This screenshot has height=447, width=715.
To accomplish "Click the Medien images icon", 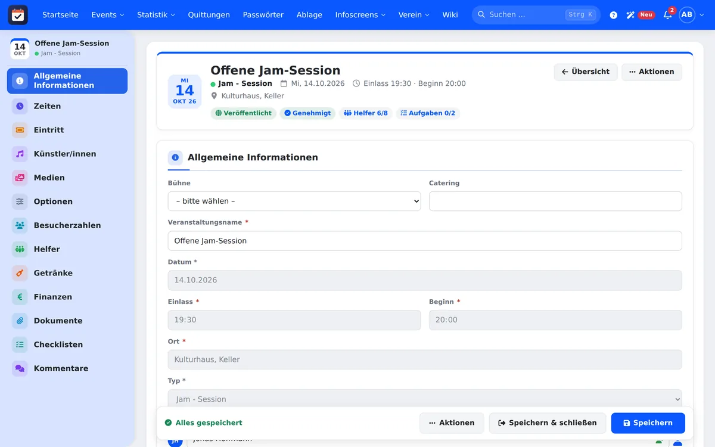I will (x=20, y=178).
